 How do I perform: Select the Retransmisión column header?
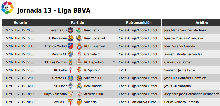pyautogui.click(x=139, y=23)
